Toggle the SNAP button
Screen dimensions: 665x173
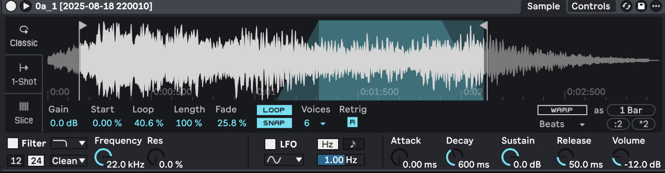[274, 123]
